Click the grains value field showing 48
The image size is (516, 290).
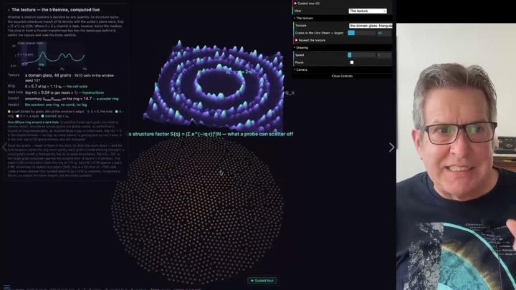pyautogui.click(x=384, y=33)
